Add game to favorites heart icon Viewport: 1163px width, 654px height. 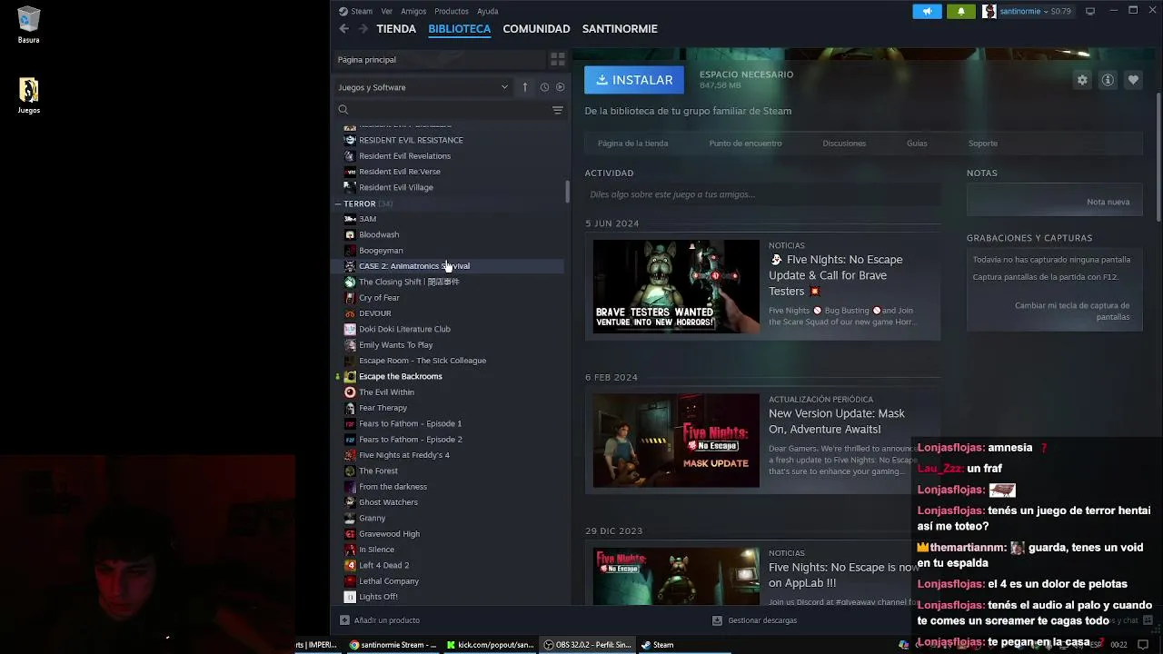[x=1133, y=80]
